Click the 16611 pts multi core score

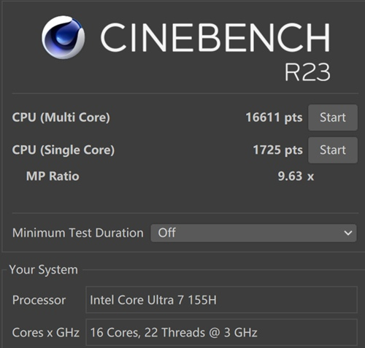tap(274, 117)
